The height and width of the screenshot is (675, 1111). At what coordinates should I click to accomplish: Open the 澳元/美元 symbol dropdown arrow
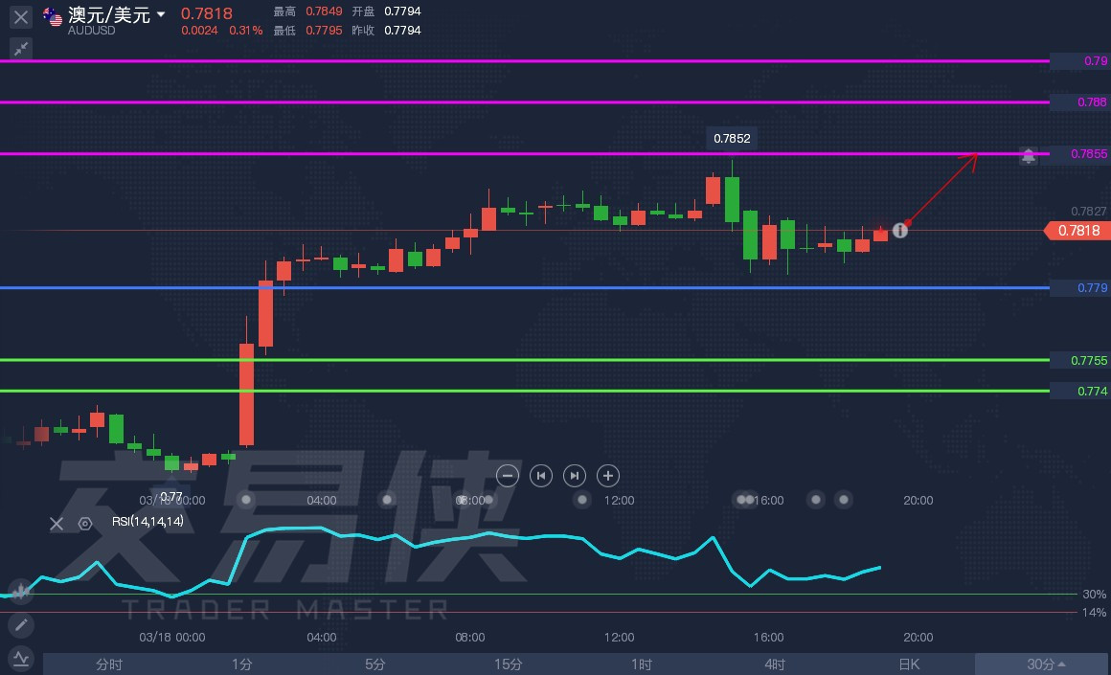click(161, 14)
